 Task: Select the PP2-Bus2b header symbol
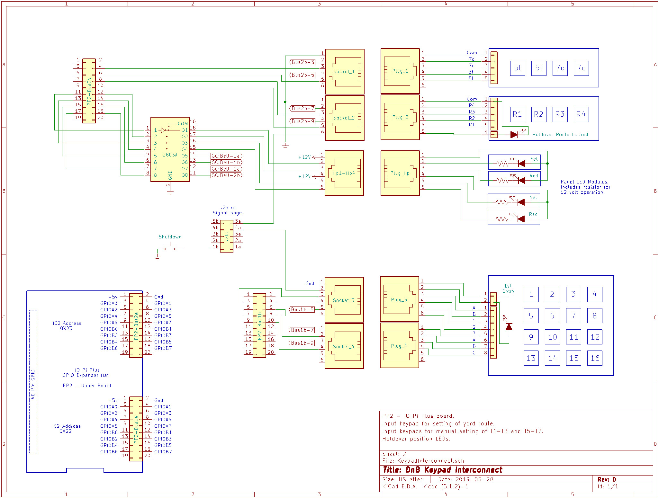pyautogui.click(x=89, y=91)
